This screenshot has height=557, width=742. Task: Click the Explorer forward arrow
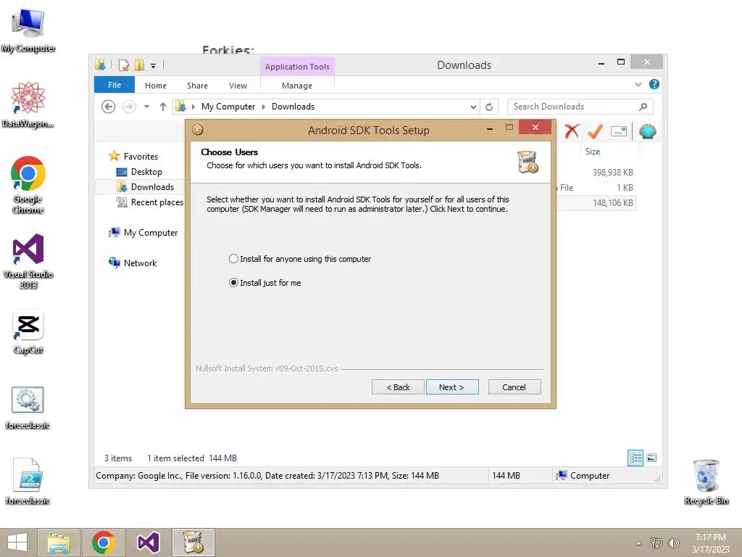tap(129, 107)
